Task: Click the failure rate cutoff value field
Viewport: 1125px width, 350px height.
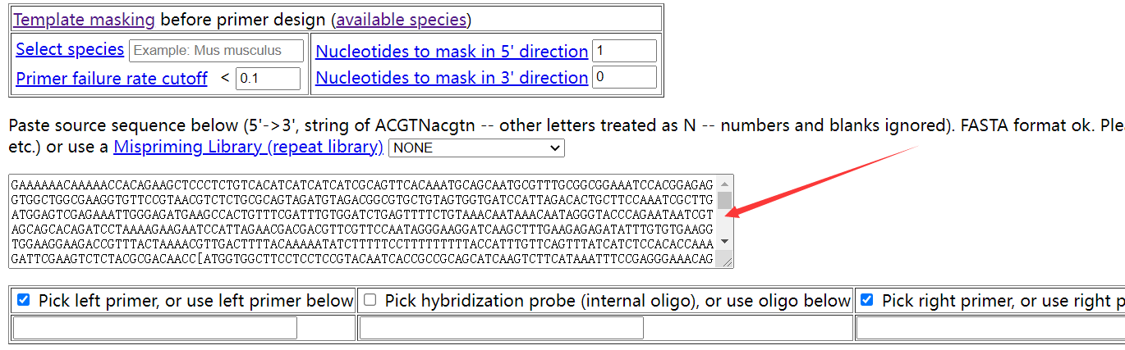Action: [268, 79]
